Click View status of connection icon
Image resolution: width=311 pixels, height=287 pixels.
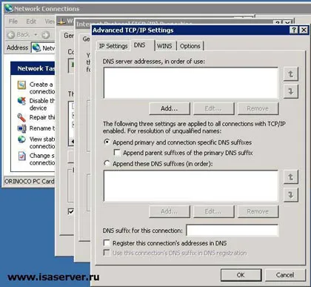click(21, 139)
